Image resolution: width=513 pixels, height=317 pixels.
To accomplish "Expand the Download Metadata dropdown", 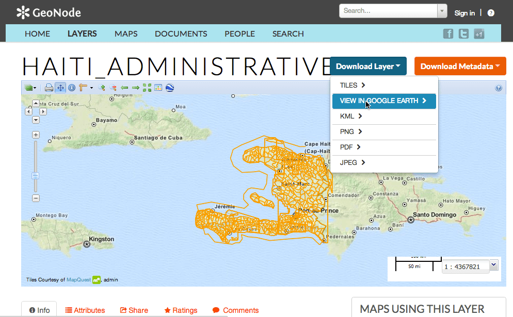I will [460, 66].
